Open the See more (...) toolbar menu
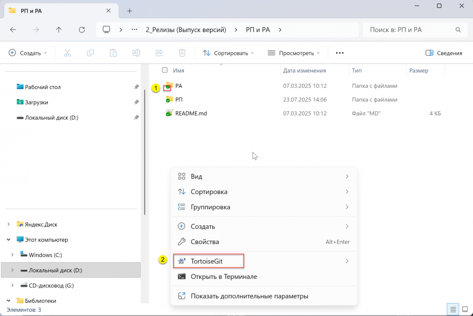Image resolution: width=473 pixels, height=316 pixels. (x=339, y=53)
